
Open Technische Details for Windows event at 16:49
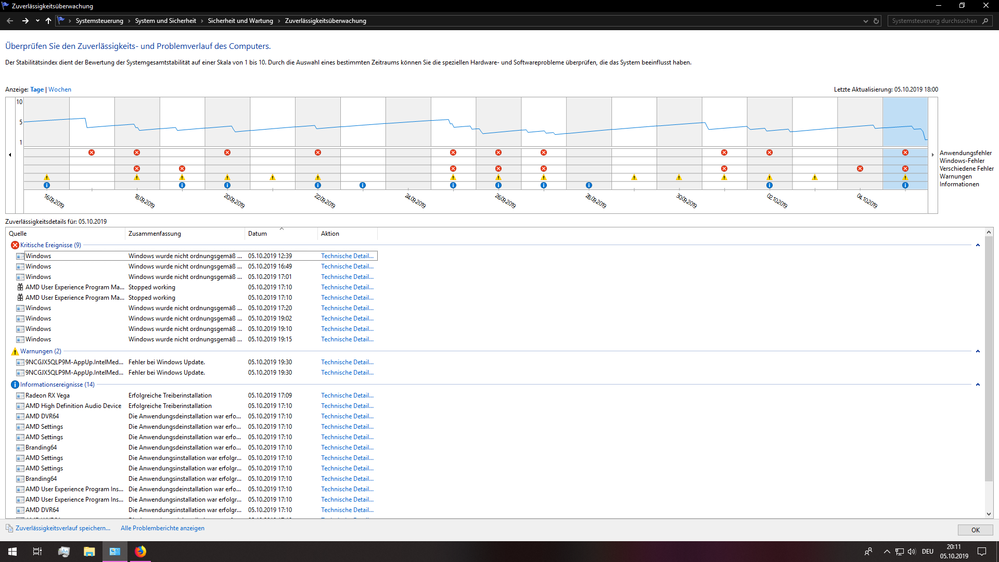coord(347,266)
